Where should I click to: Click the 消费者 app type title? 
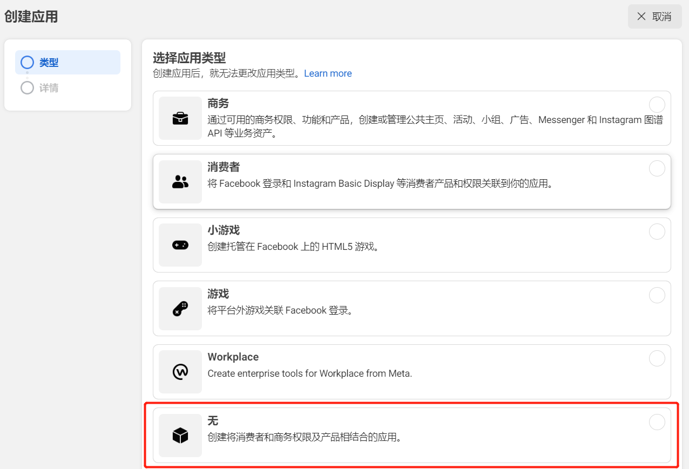click(x=224, y=167)
